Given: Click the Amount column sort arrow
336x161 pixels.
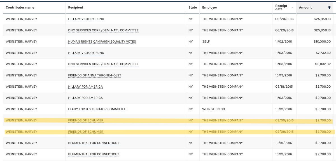Looking at the screenshot, I should coord(329,8).
